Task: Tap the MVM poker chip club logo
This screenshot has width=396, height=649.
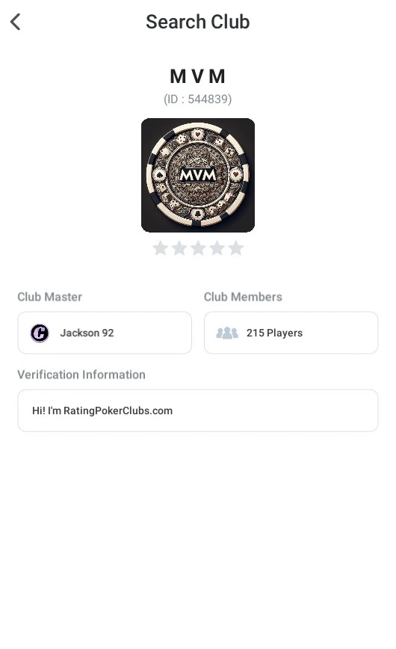Action: (198, 175)
